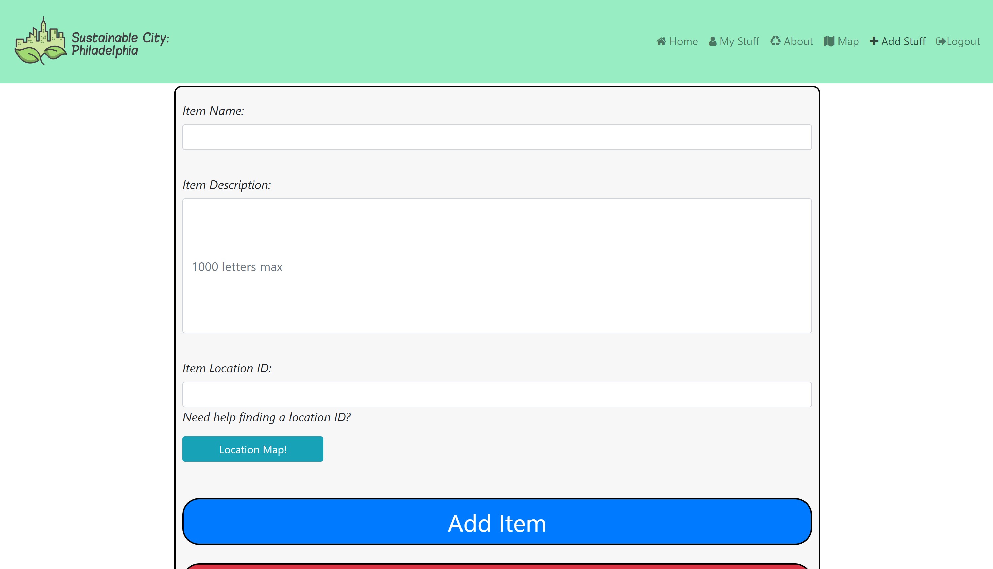Log out using the Logout link
Screen dimensions: 993x569
(963, 41)
